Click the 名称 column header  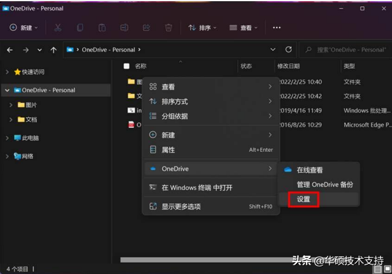141,66
